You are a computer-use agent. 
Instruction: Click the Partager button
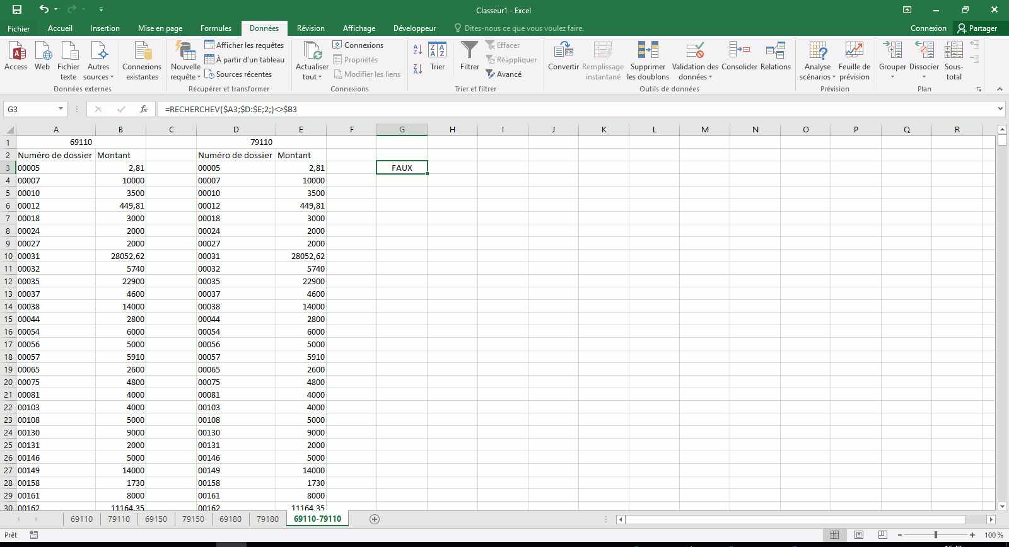(x=977, y=28)
